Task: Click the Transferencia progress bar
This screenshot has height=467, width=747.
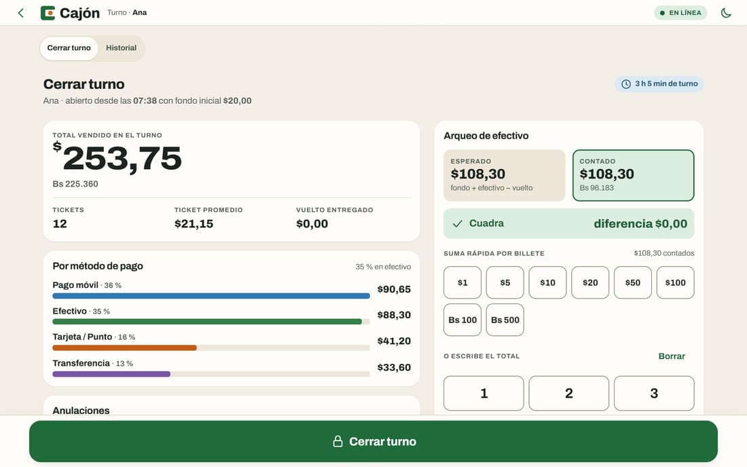Action: [211, 374]
